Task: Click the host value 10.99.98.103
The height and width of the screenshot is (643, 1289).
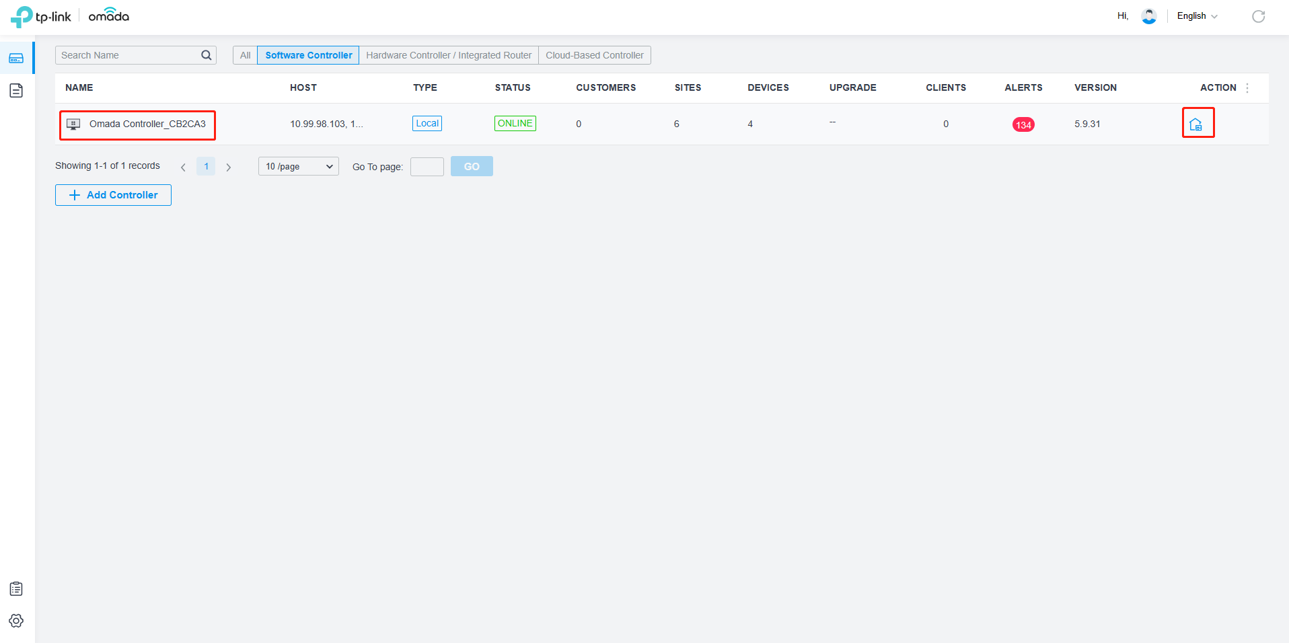Action: [x=326, y=124]
